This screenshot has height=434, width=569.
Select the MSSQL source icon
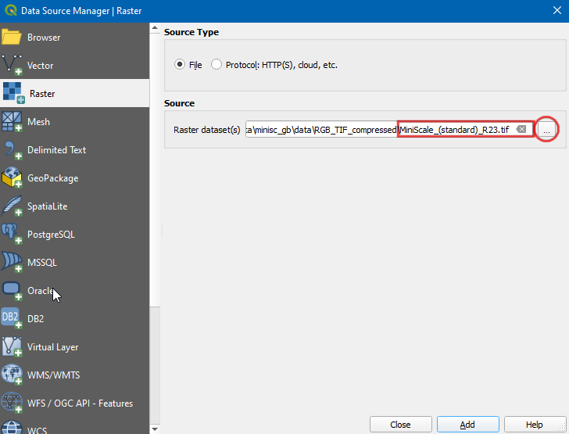click(12, 263)
